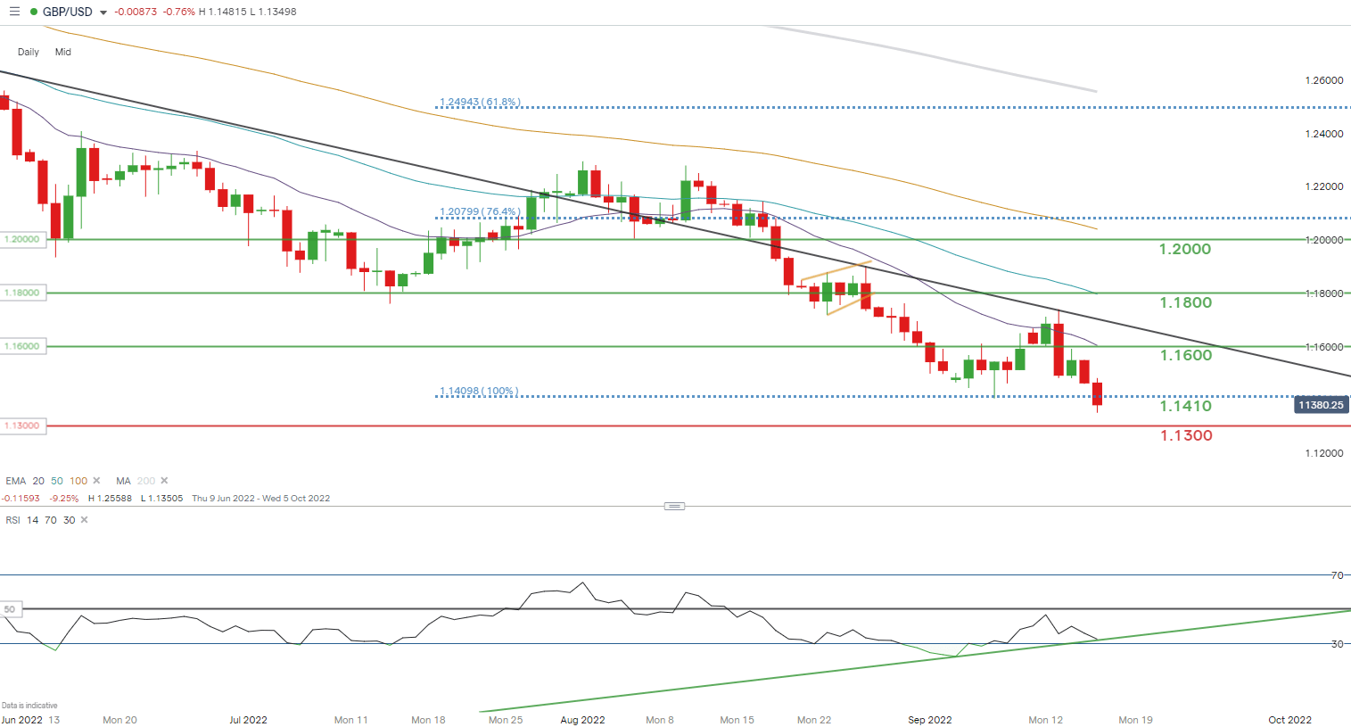This screenshot has height=727, width=1351.
Task: Click the Mon 19 date axis label
Action: pos(1135,720)
